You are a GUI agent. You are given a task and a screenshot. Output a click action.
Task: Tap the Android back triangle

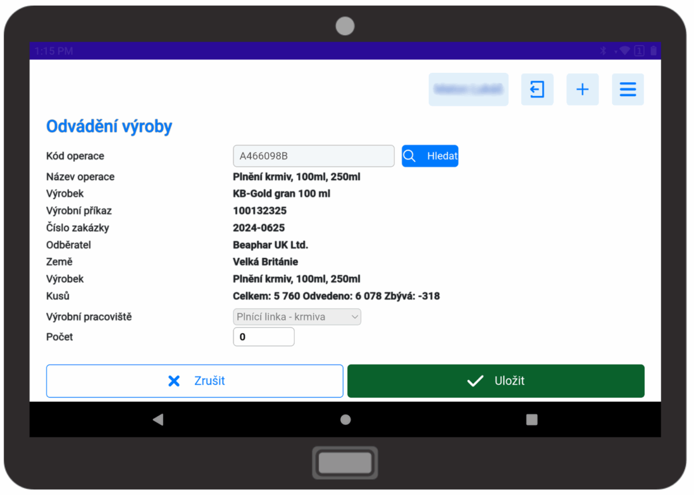pos(158,420)
